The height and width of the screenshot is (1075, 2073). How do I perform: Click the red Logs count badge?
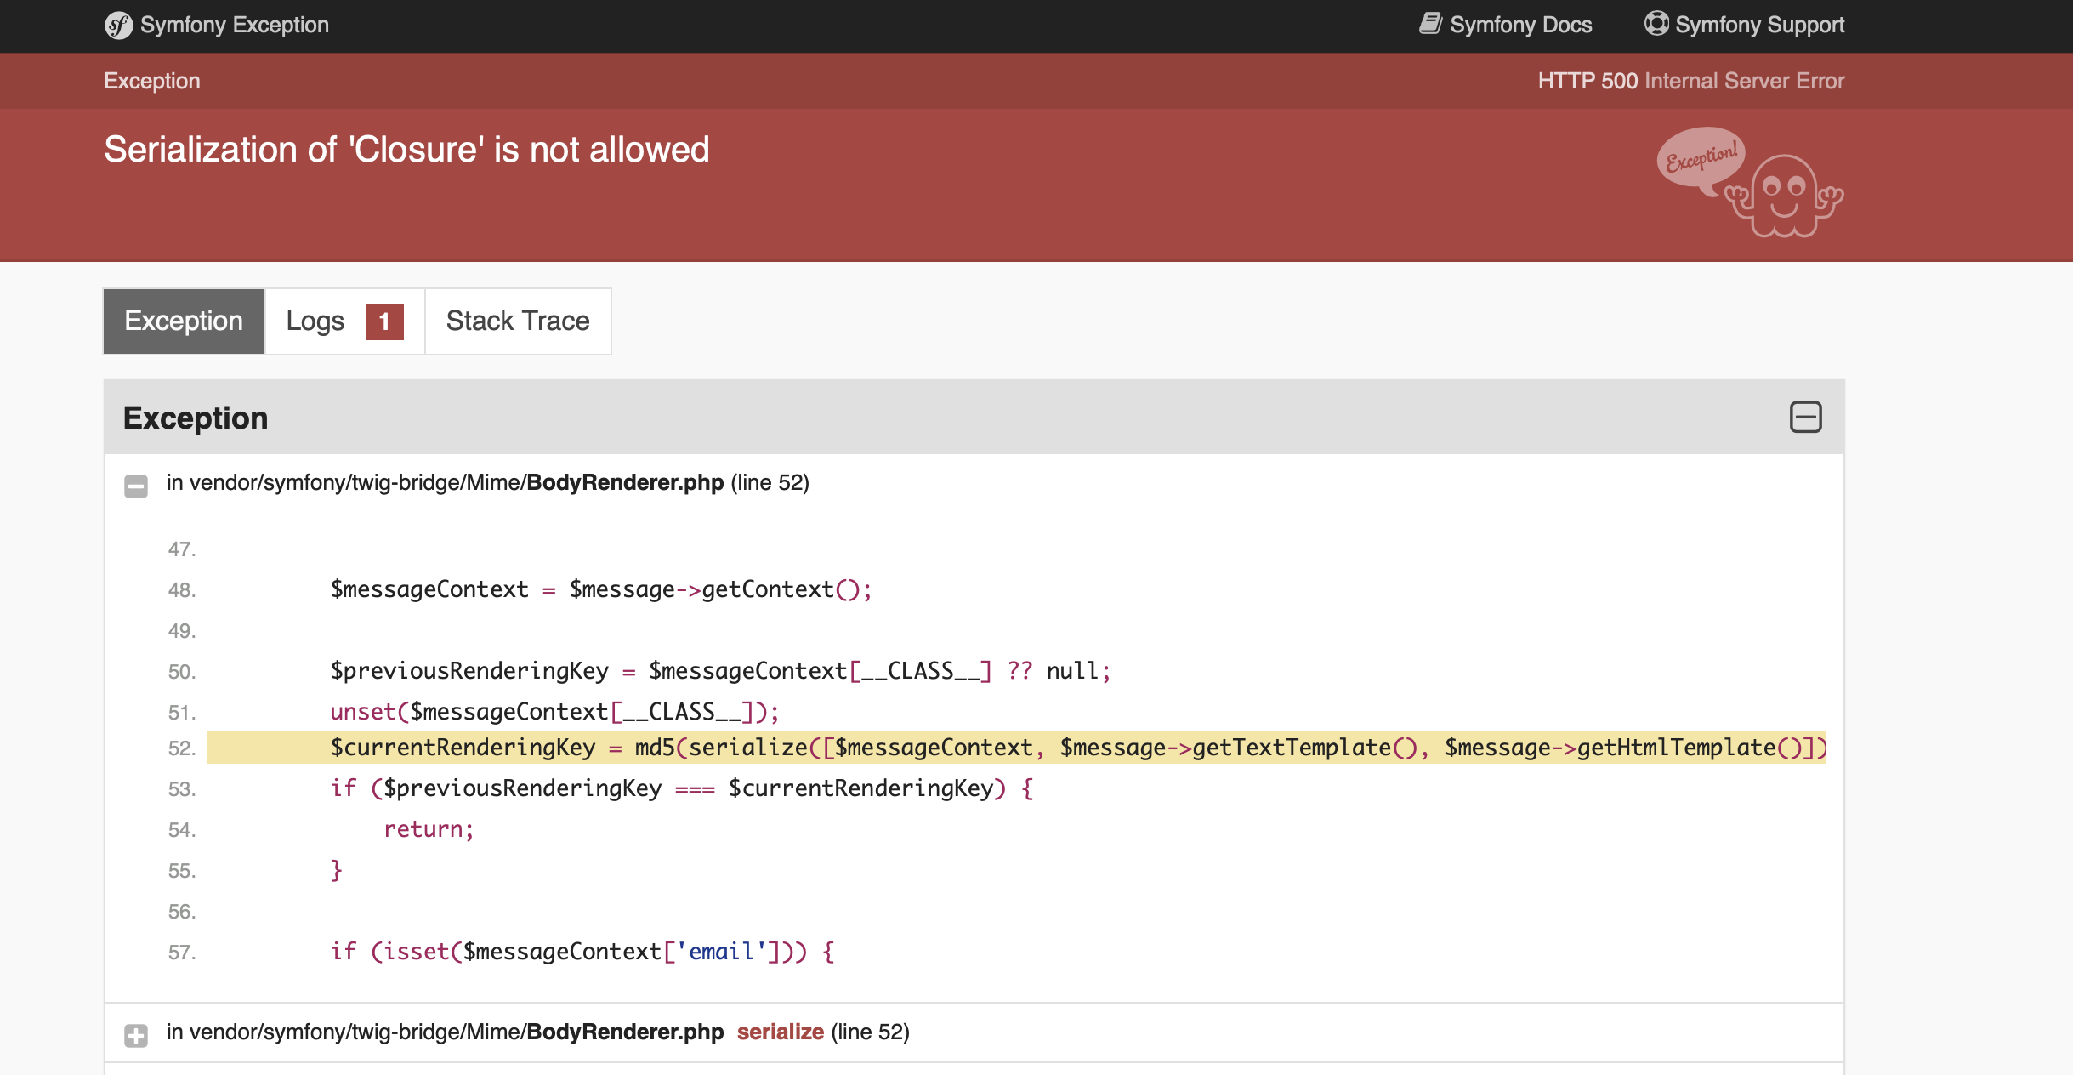(x=384, y=321)
